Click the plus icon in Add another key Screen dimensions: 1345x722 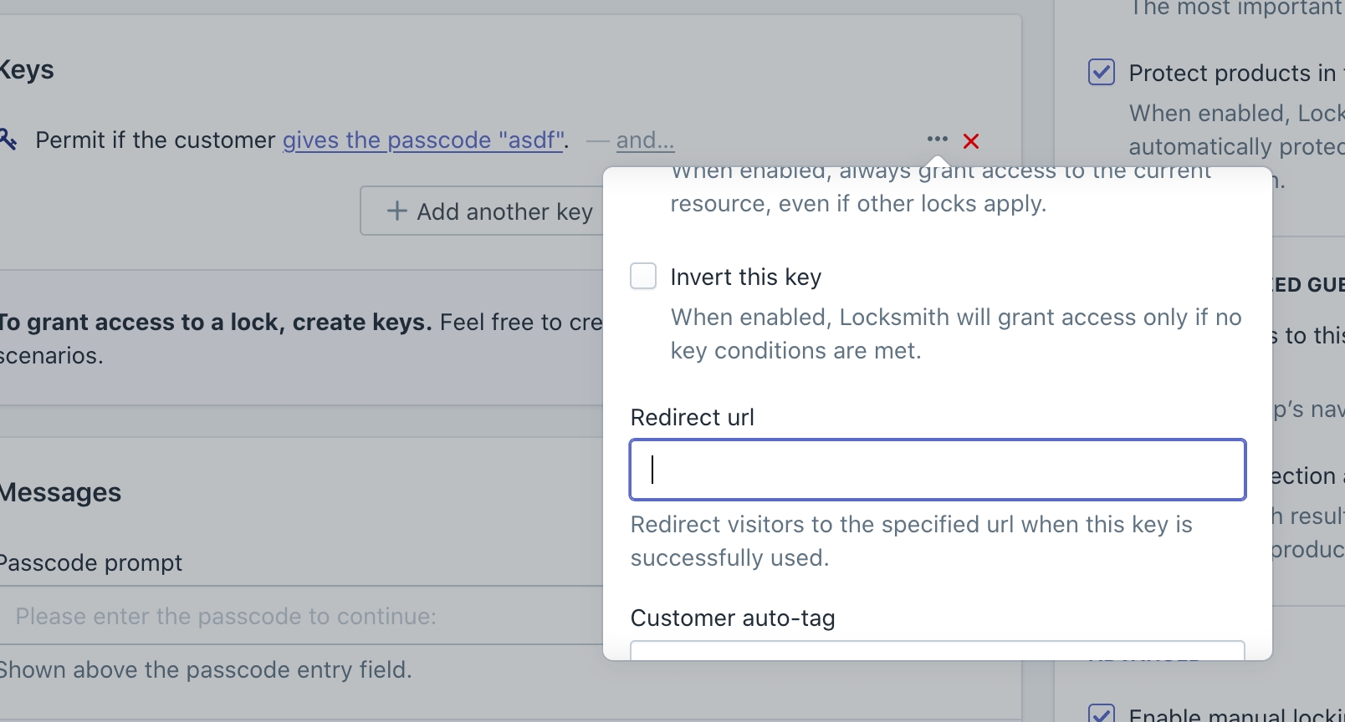pos(396,211)
